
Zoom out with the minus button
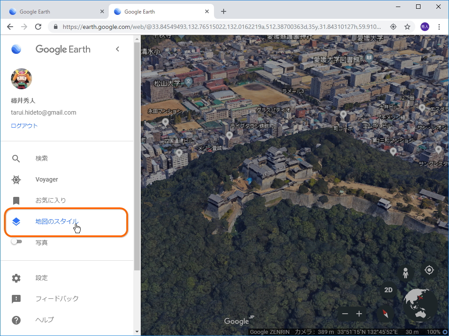click(x=345, y=314)
